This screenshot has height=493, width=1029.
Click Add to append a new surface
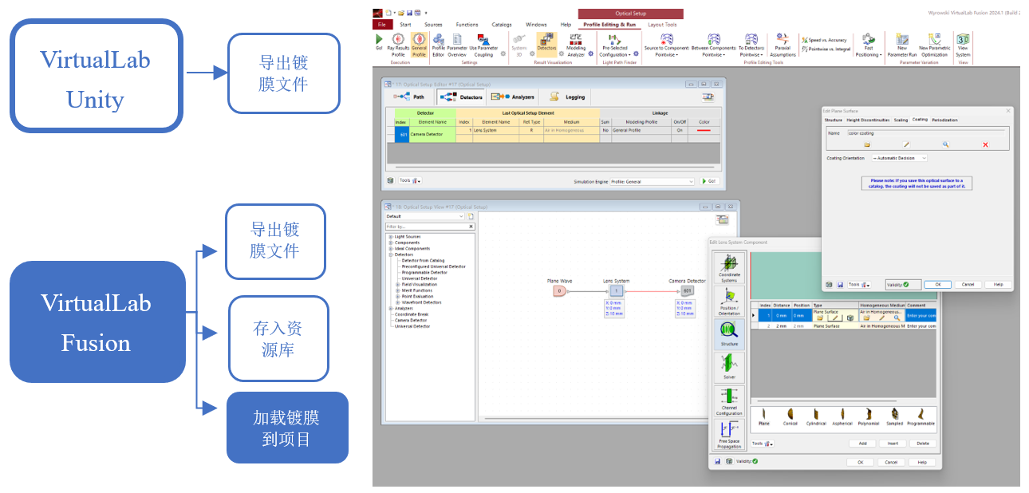[x=864, y=444]
